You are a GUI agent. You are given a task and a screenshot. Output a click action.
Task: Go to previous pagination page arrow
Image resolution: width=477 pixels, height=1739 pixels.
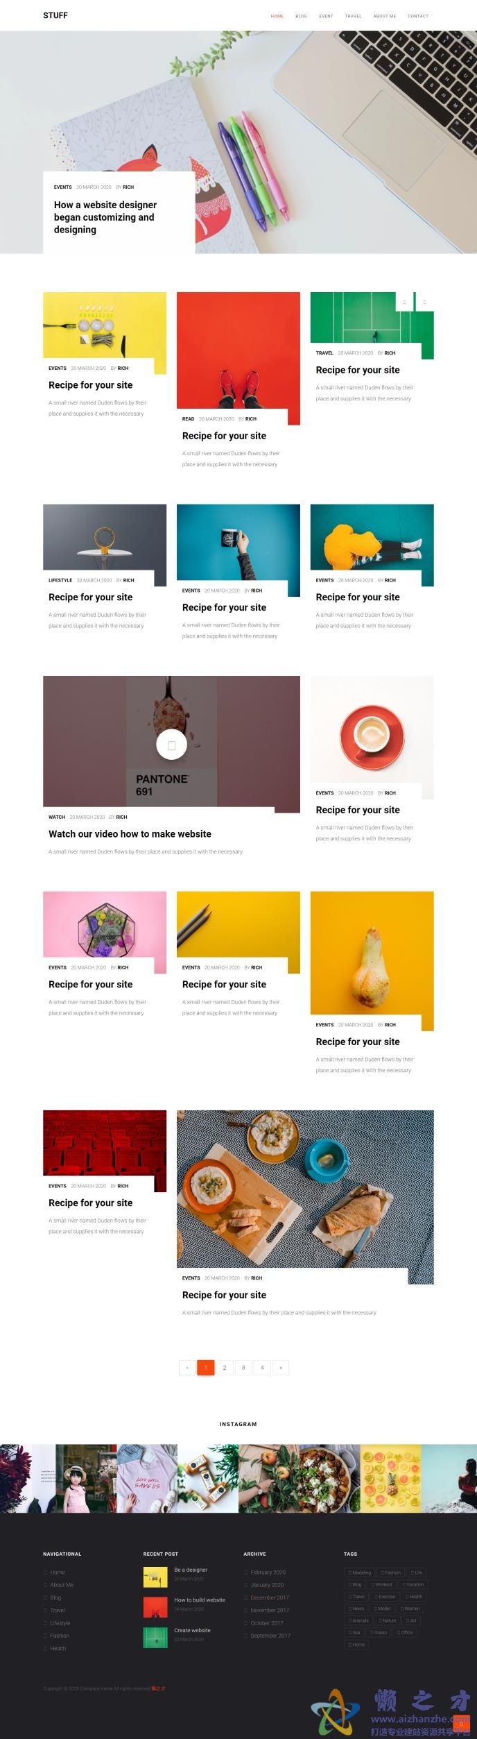[187, 1367]
